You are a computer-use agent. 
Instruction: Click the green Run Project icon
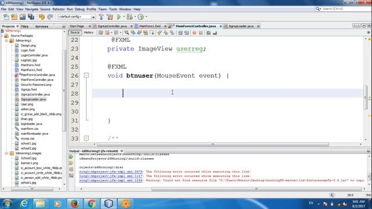coord(119,17)
